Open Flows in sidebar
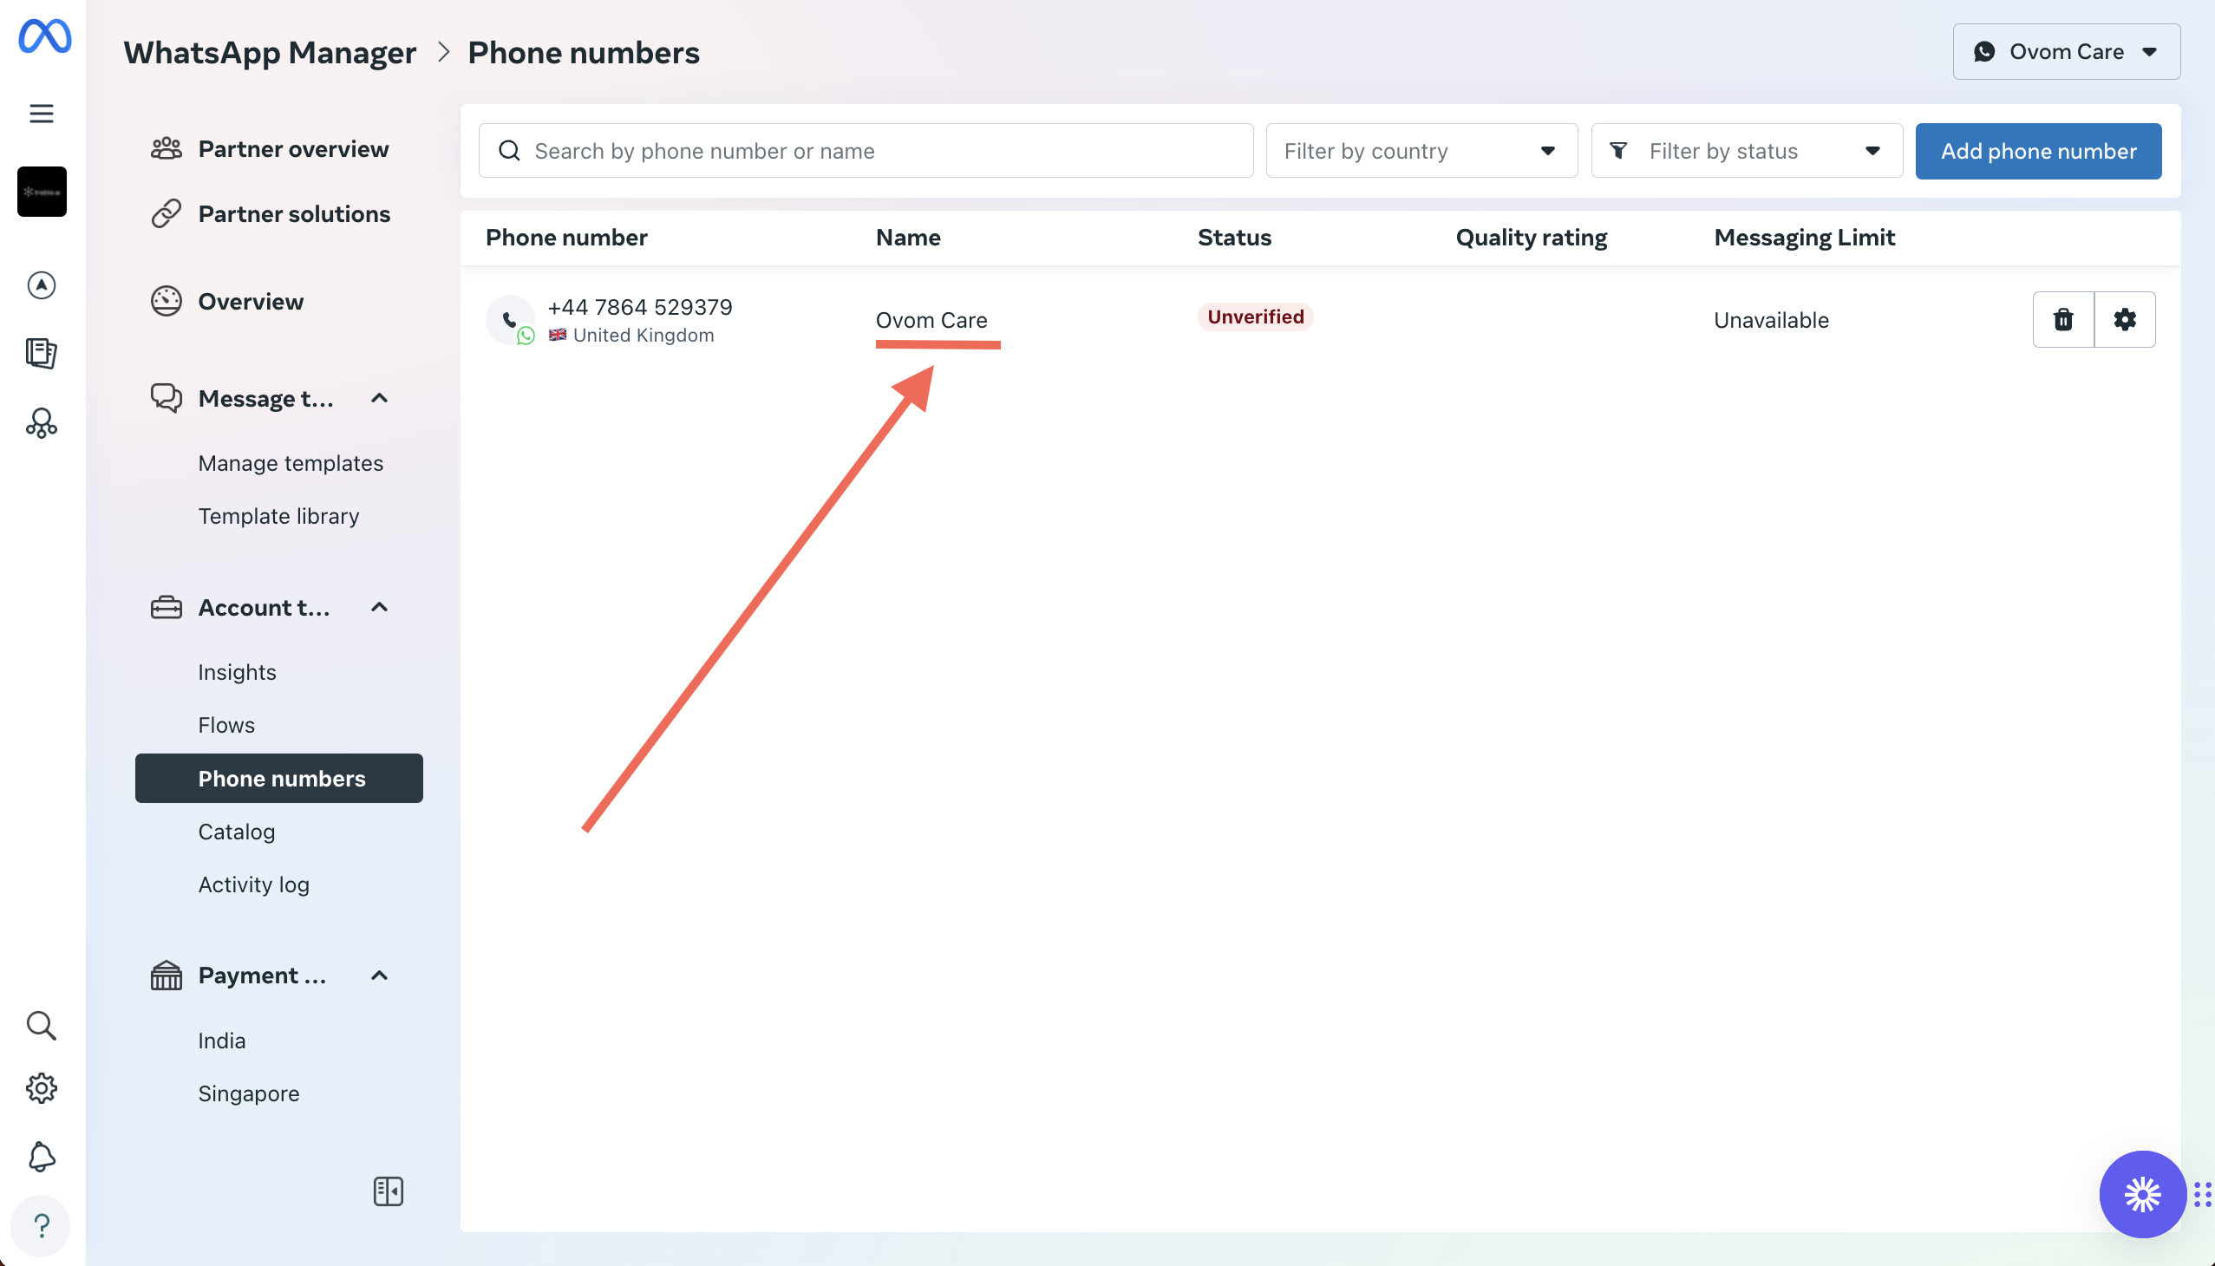Image resolution: width=2215 pixels, height=1266 pixels. [226, 725]
